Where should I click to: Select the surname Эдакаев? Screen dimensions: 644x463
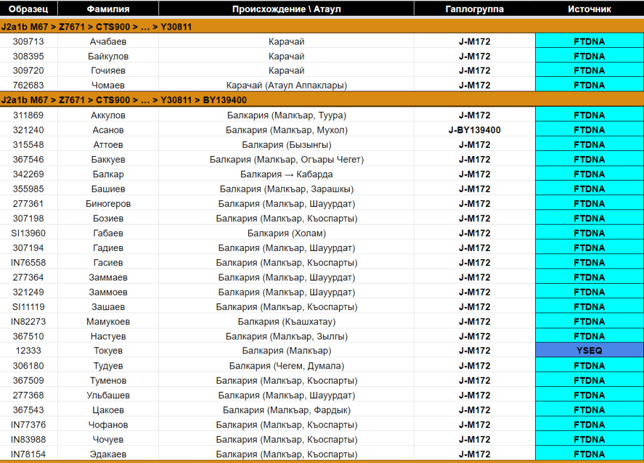[108, 454]
